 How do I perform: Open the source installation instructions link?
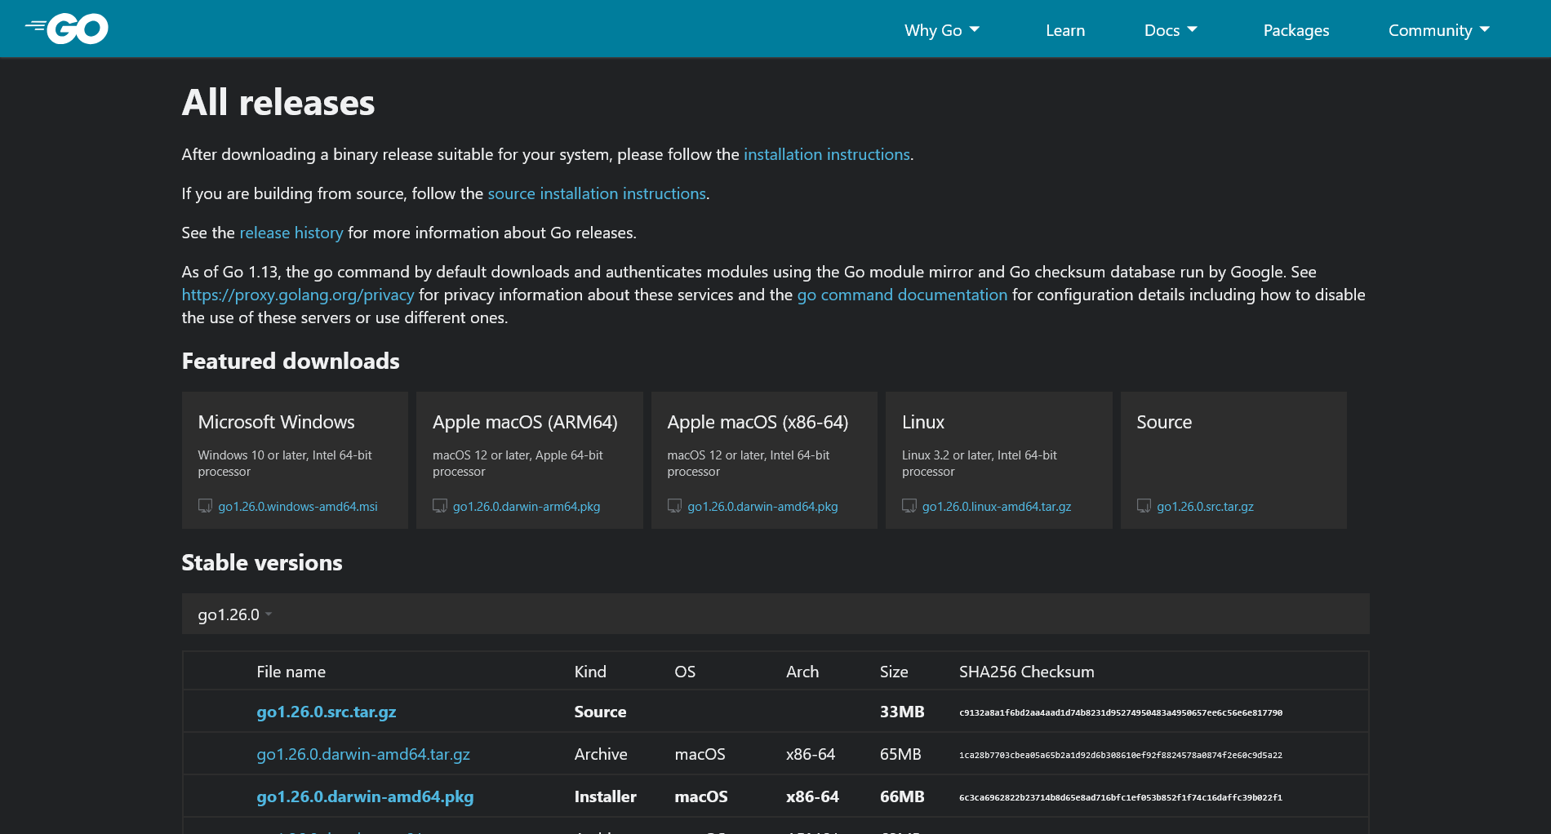click(x=596, y=193)
